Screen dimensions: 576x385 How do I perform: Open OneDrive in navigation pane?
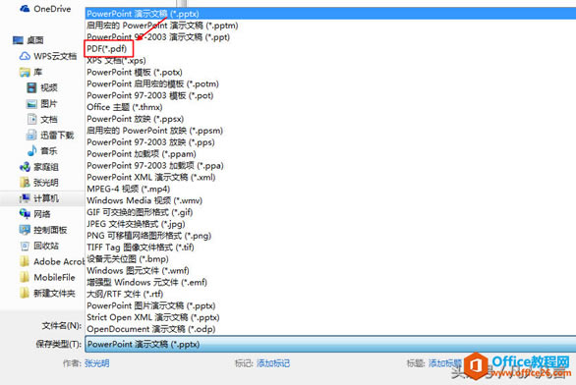pyautogui.click(x=52, y=9)
